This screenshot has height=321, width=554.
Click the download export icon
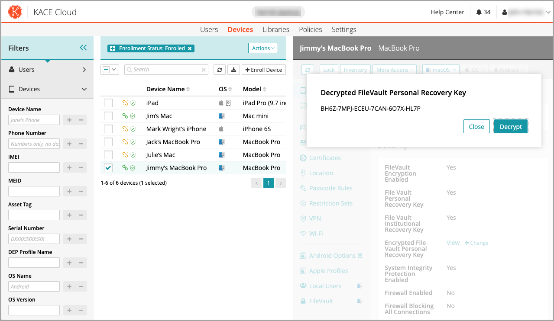pyautogui.click(x=233, y=70)
